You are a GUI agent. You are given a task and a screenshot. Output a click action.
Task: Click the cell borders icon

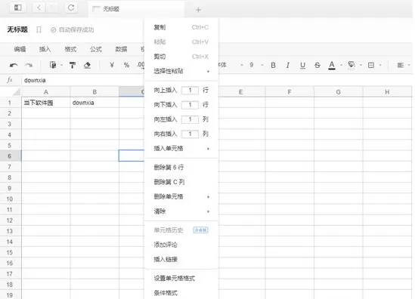click(x=371, y=65)
